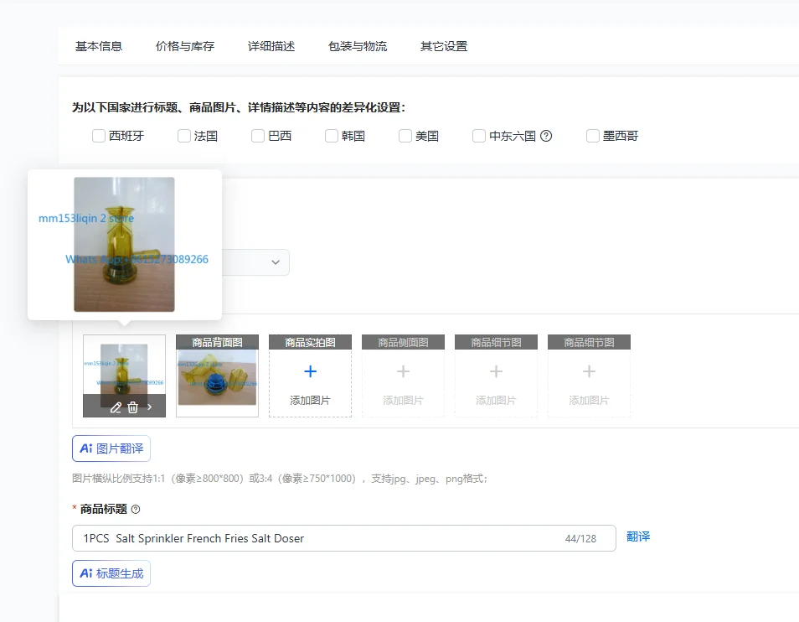
Task: Add image in 商品侧面图 slot
Action: 403,376
